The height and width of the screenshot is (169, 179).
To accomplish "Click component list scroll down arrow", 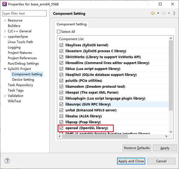I will (171, 132).
